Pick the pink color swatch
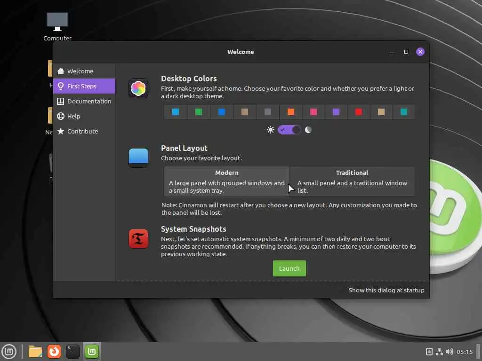This screenshot has width=482, height=361. 313,112
